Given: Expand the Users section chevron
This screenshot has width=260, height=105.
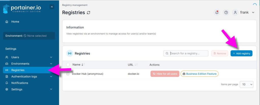Looking at the screenshot, I should [51, 57].
